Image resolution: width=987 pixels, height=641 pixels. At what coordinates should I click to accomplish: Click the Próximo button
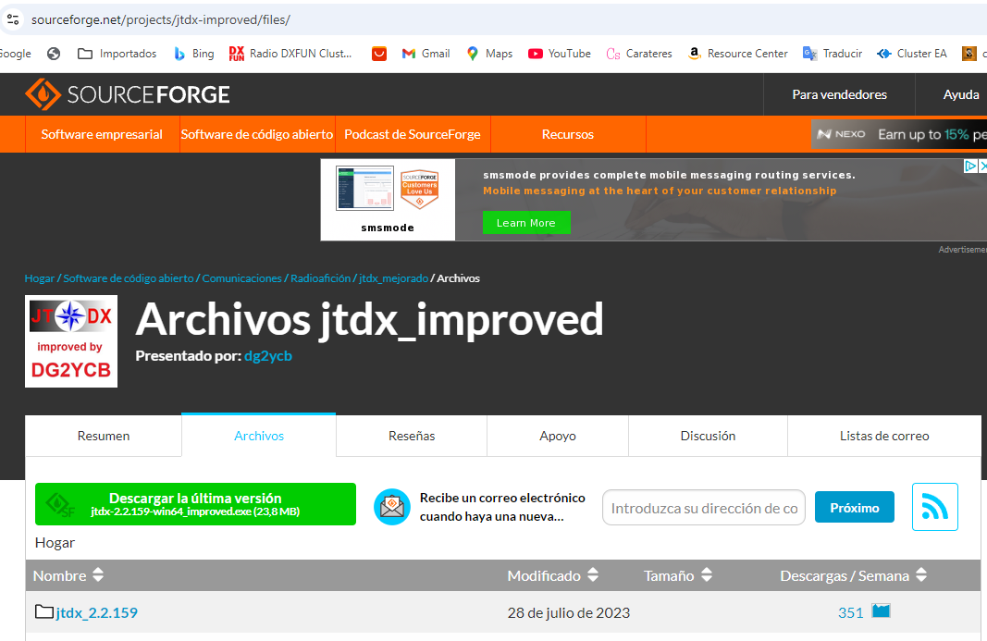pos(854,507)
